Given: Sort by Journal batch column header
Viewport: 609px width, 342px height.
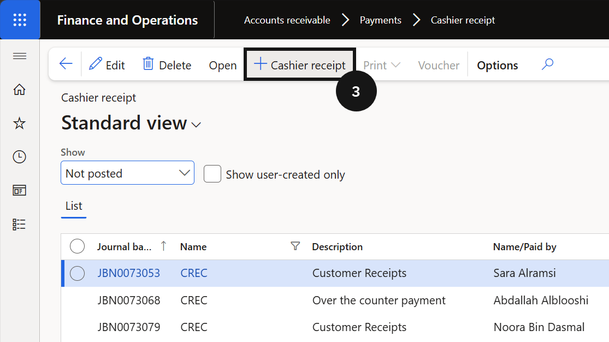Looking at the screenshot, I should 124,247.
